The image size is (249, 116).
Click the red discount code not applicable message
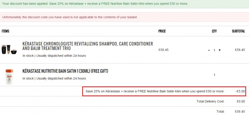click(x=124, y=17)
